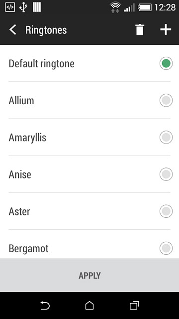Go to home screen via home button
Screen dimensions: 179x319
tap(89, 306)
